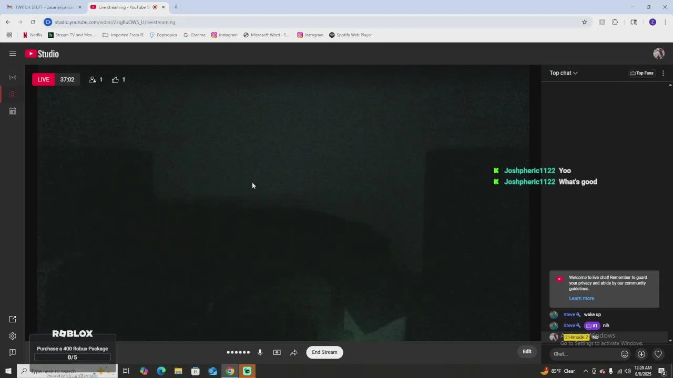The image size is (673, 378).
Task: Open the Chrome extensions puzzle icon
Action: pos(615,22)
